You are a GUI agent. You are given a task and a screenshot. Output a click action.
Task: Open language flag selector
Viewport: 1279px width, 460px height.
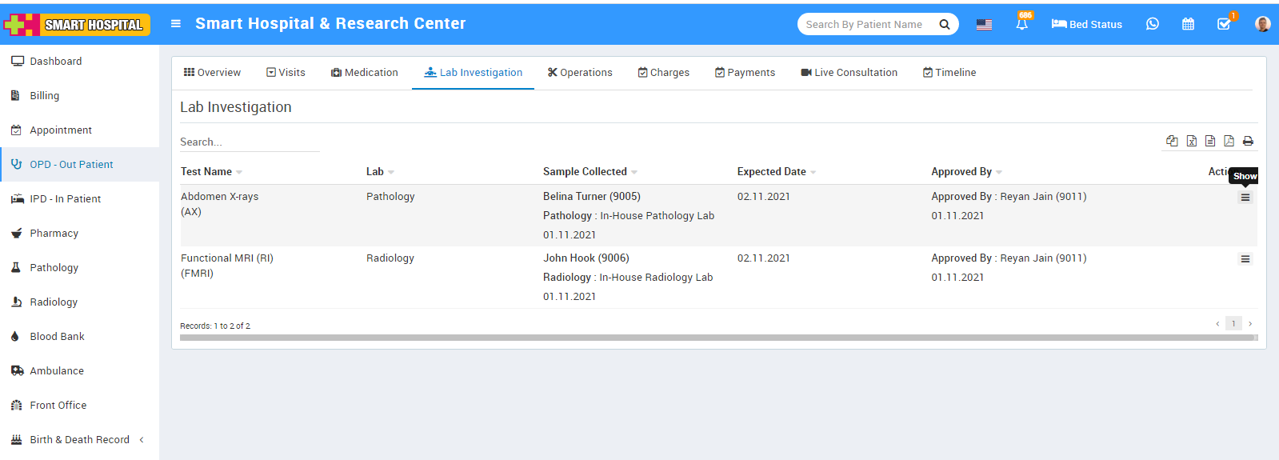(x=984, y=24)
